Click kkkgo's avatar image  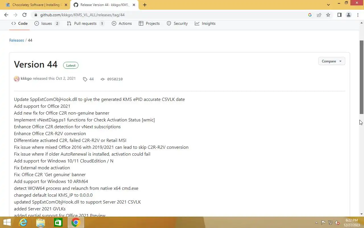(x=17, y=79)
